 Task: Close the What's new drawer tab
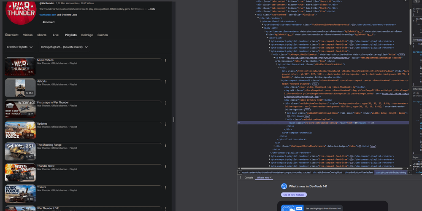point(271,178)
